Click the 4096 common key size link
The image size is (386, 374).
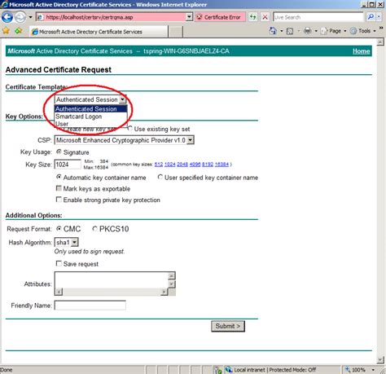[x=195, y=165]
